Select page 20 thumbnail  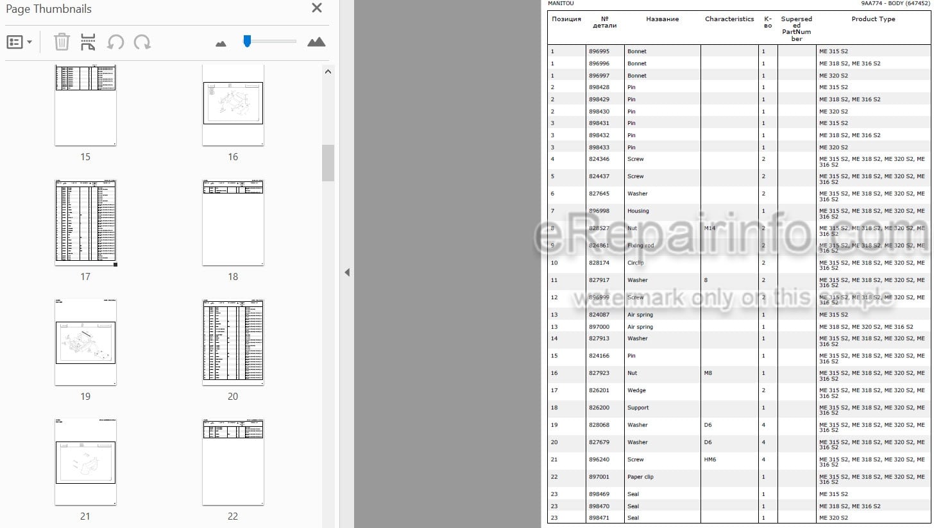point(233,342)
